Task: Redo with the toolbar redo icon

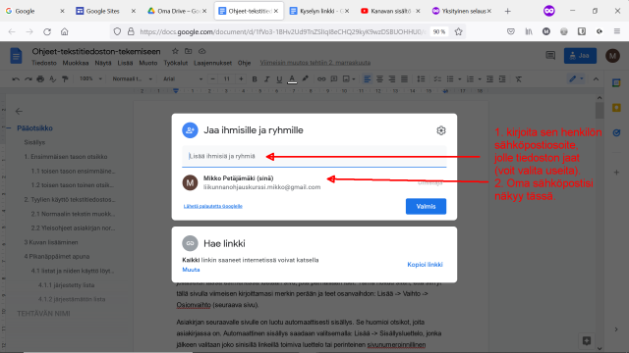Action: [29, 79]
